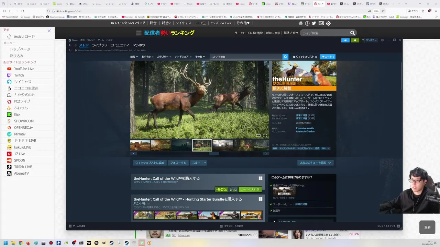
Task: Click the フォローする button
Action: tap(178, 163)
